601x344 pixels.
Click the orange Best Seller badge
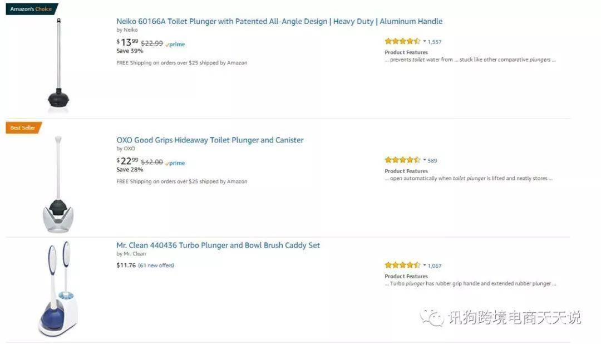pyautogui.click(x=23, y=127)
